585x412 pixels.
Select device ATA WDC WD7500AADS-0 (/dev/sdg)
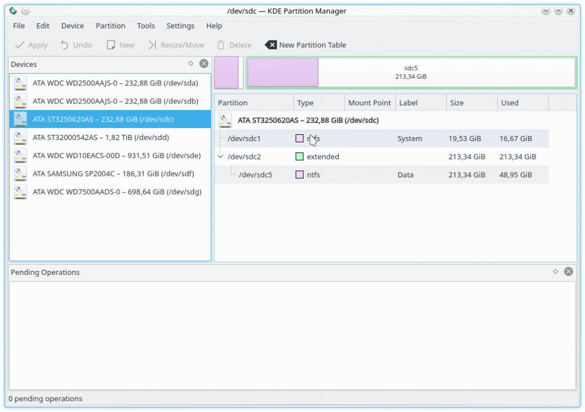pos(110,192)
